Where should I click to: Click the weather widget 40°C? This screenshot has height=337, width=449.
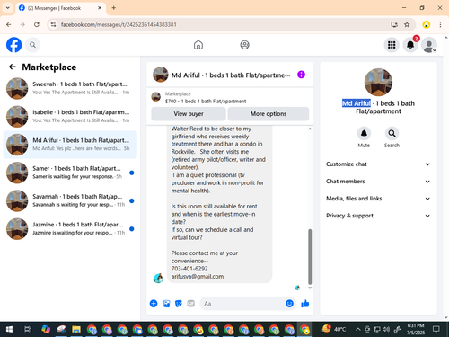333,329
